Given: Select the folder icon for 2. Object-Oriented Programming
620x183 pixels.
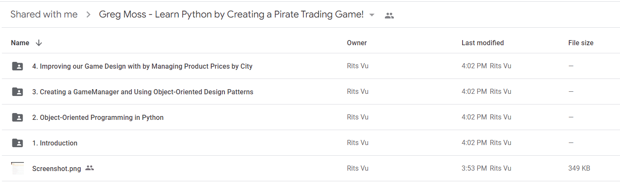Looking at the screenshot, I should 17,117.
